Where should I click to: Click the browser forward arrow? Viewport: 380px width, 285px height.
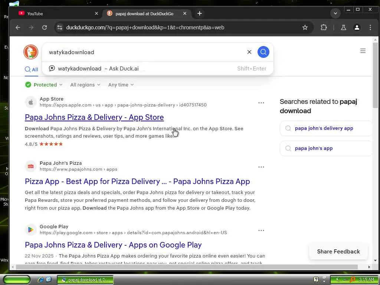31,27
